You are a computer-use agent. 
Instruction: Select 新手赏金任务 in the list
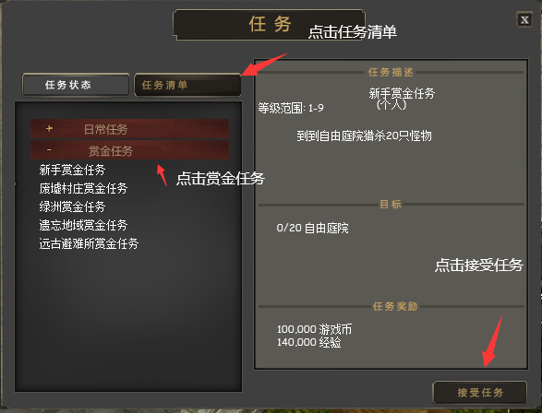tap(72, 170)
